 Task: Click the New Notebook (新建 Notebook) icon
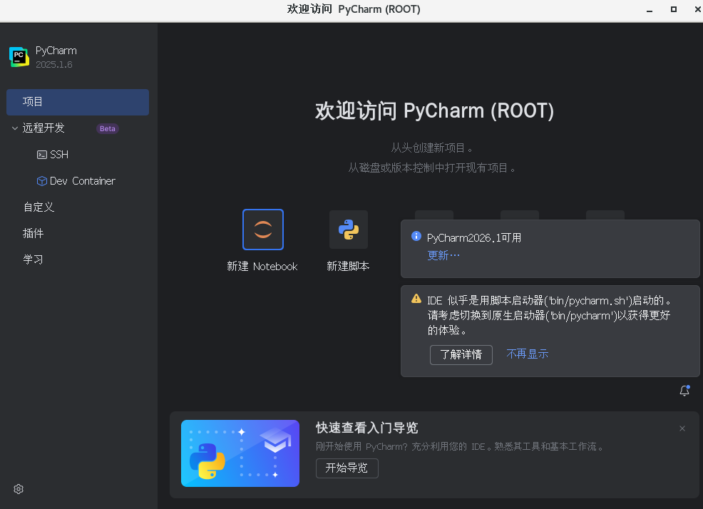[x=262, y=229]
